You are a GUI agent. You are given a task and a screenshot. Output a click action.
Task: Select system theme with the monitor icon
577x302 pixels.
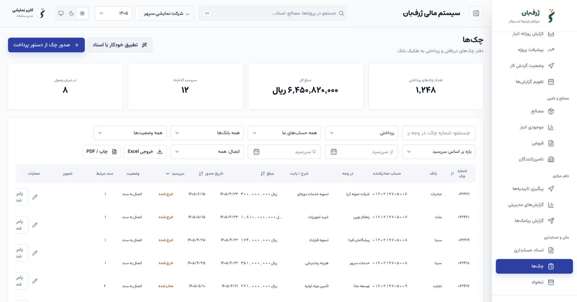coord(61,13)
